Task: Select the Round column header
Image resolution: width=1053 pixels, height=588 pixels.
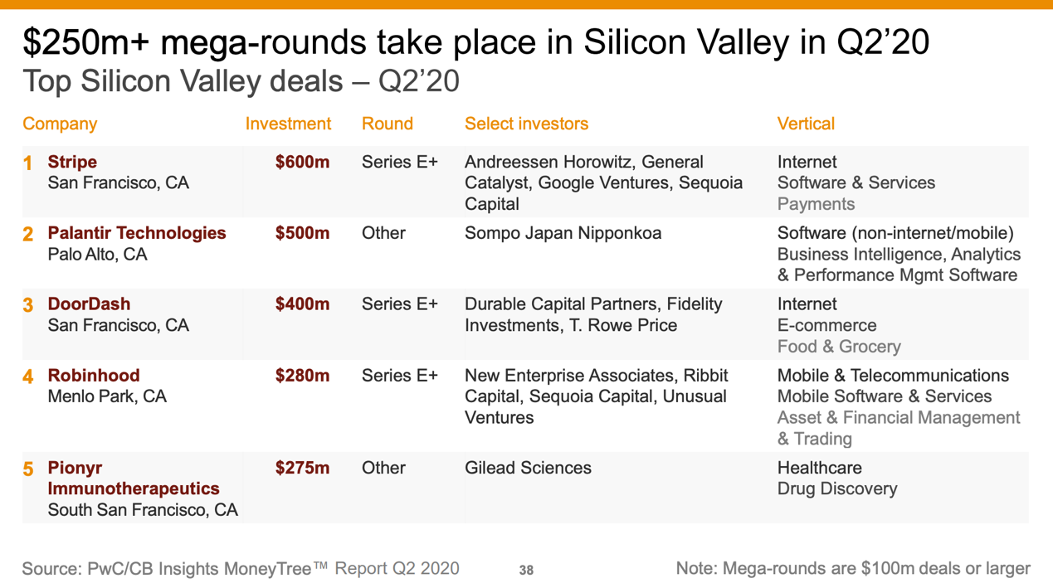Action: coord(387,124)
